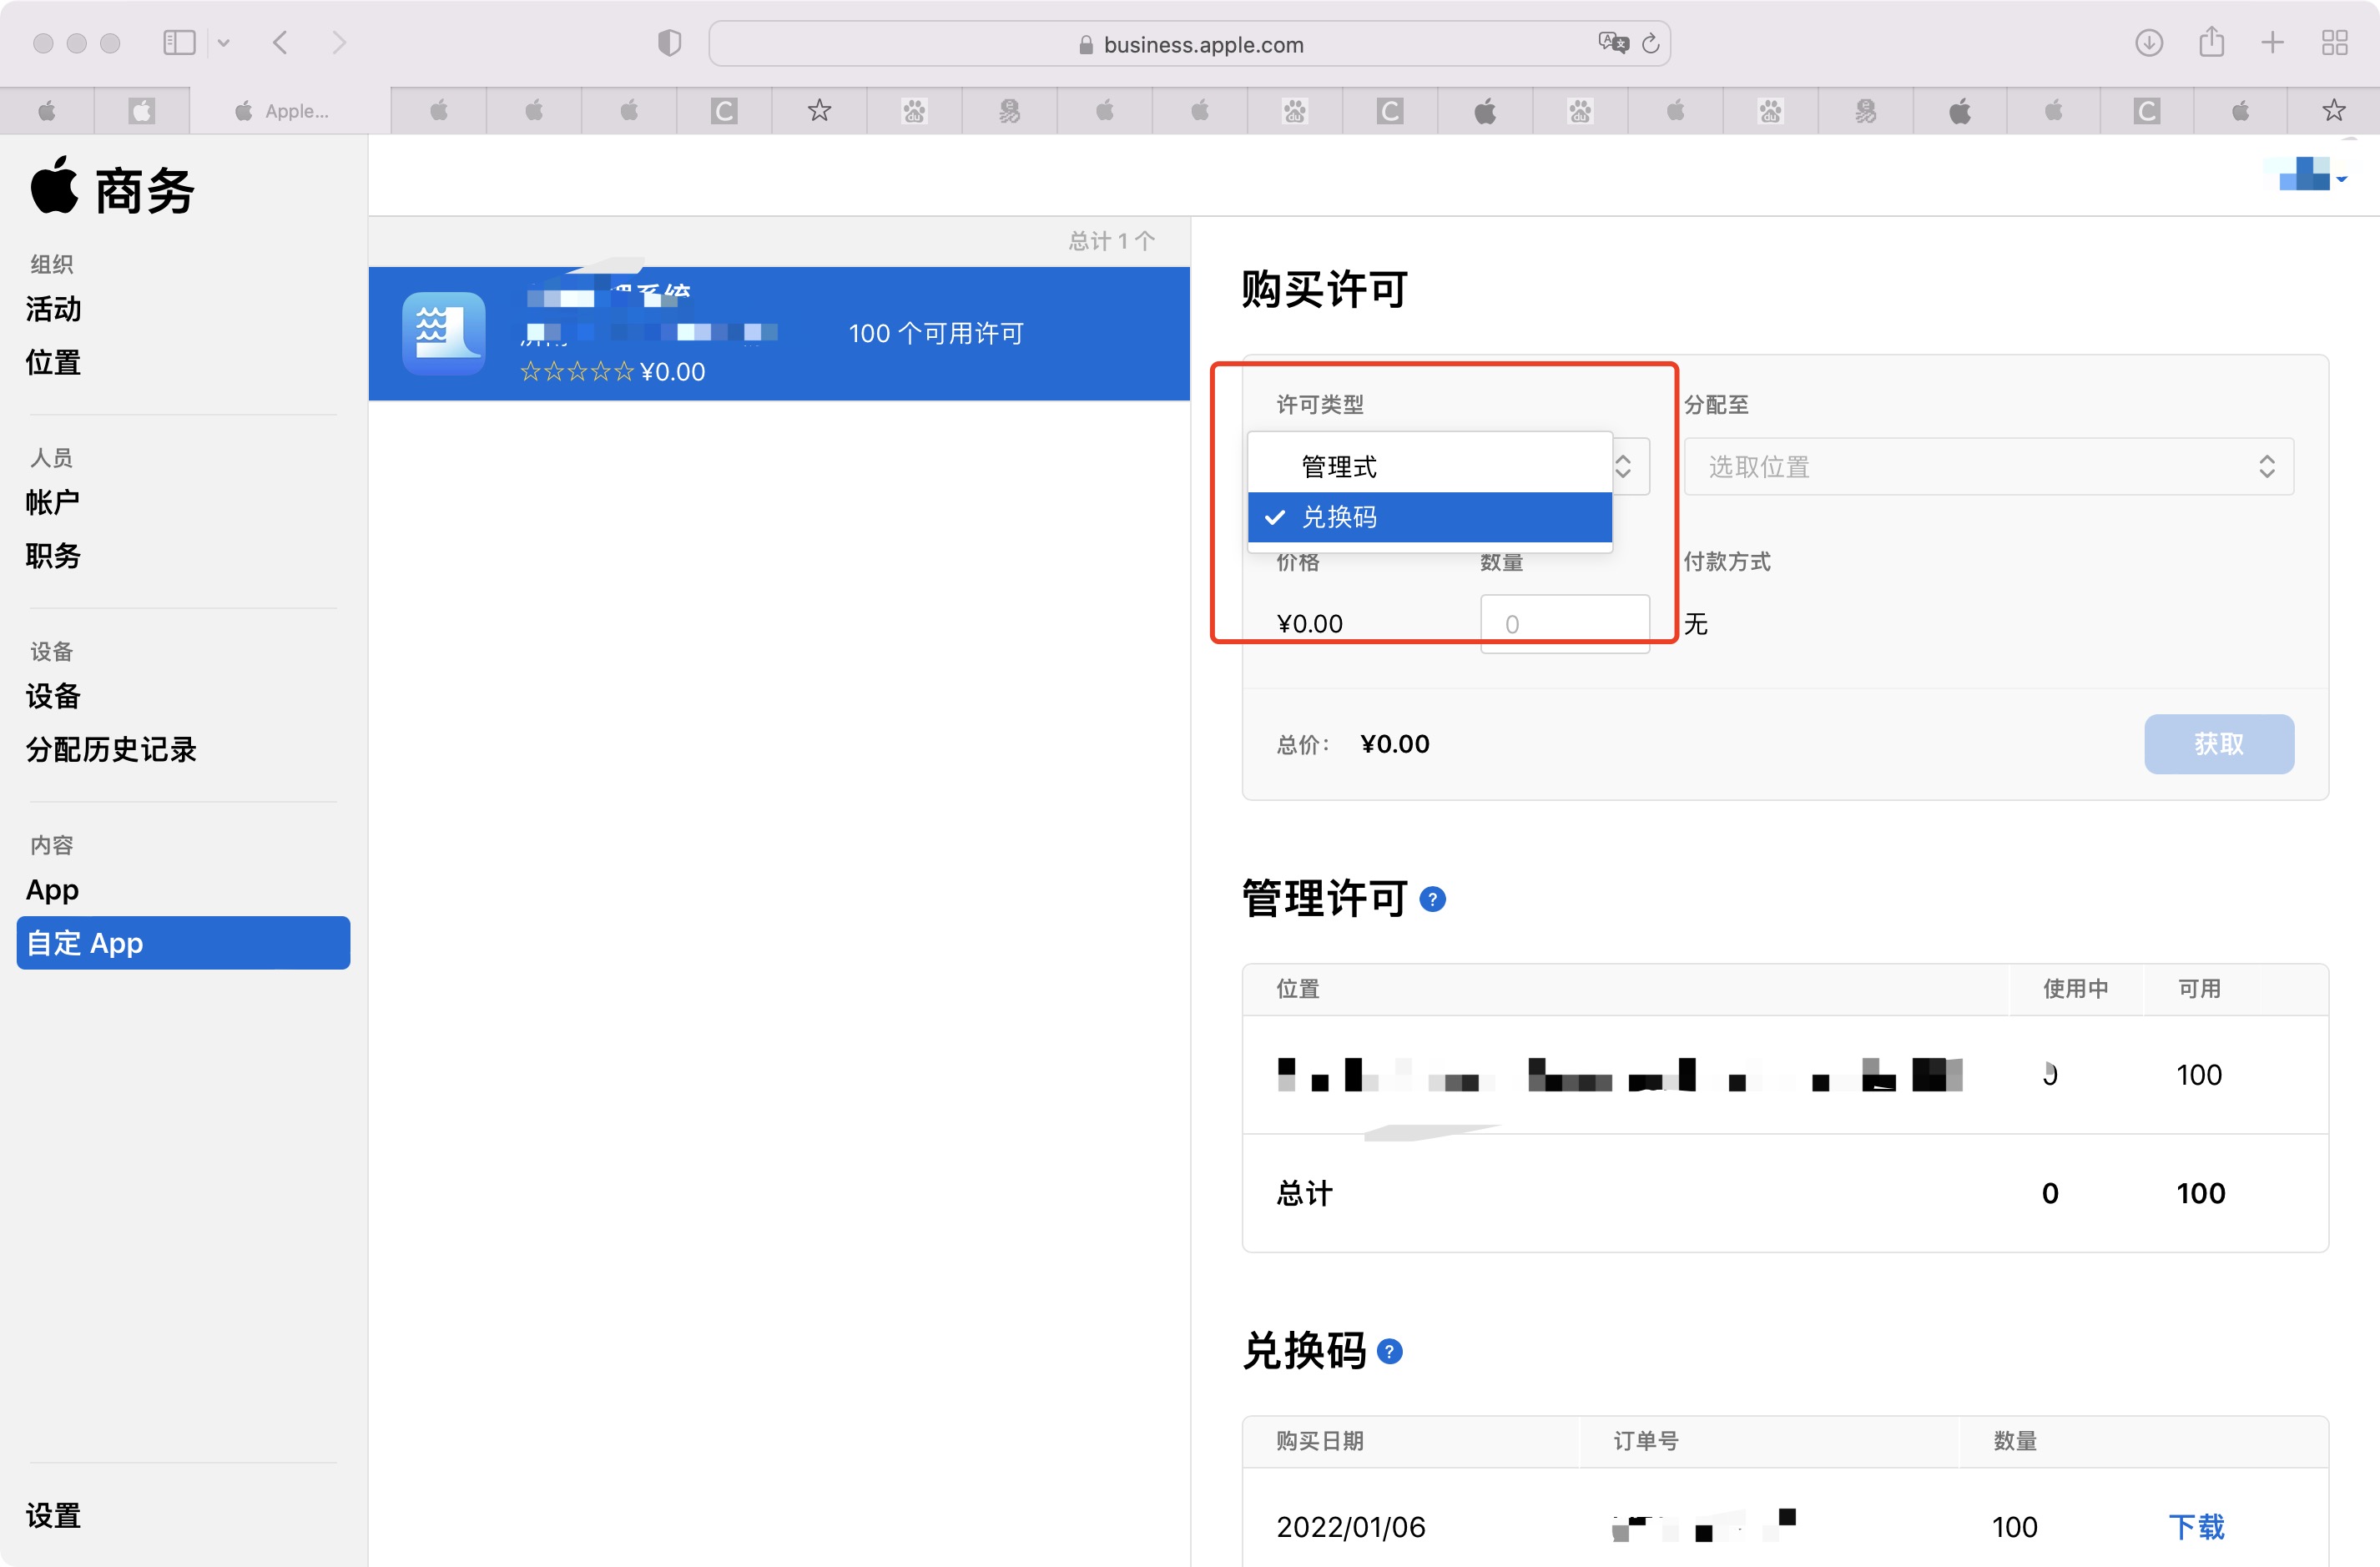The image size is (2380, 1567).
Task: Expand sidebar options chevron in Safari toolbar
Action: click(x=224, y=43)
